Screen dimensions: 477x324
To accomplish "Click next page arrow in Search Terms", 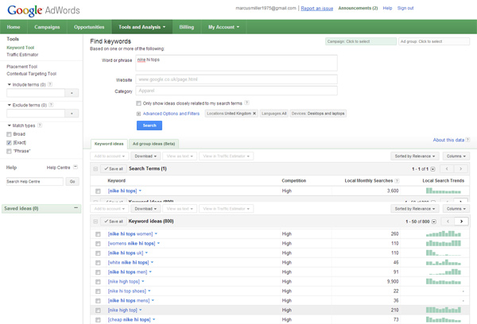I will pyautogui.click(x=461, y=168).
